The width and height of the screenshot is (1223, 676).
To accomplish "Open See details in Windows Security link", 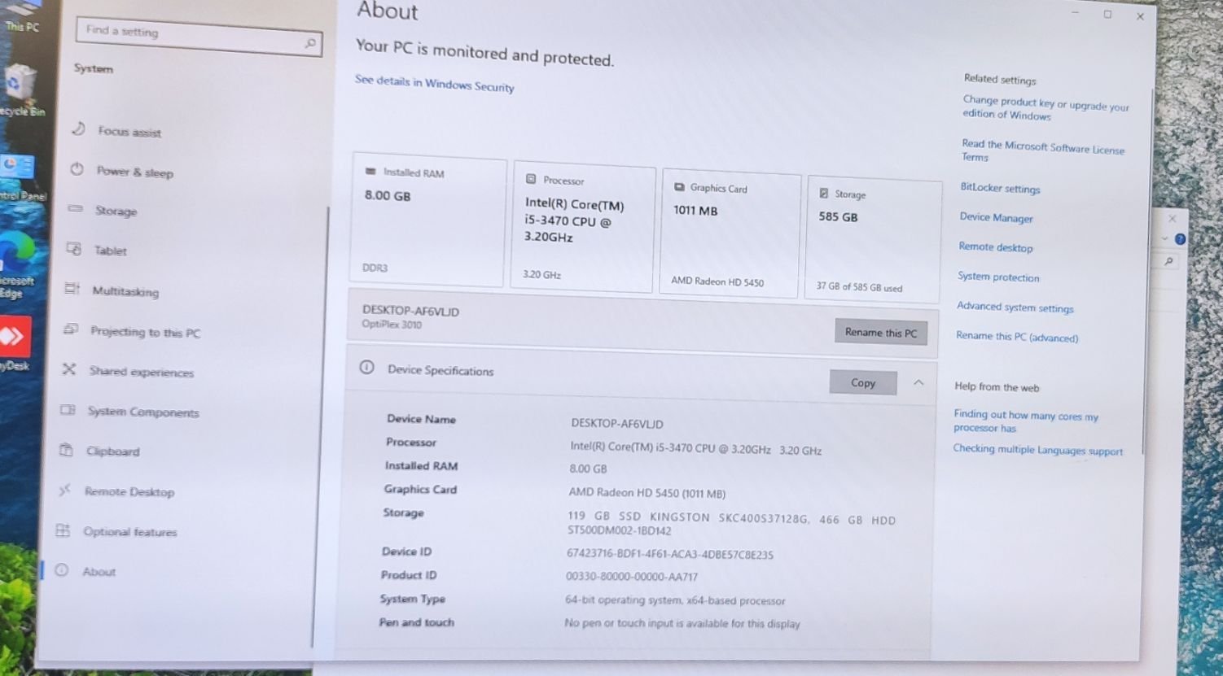I will pyautogui.click(x=434, y=83).
